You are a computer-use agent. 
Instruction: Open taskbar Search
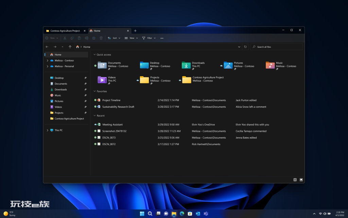(x=150, y=214)
